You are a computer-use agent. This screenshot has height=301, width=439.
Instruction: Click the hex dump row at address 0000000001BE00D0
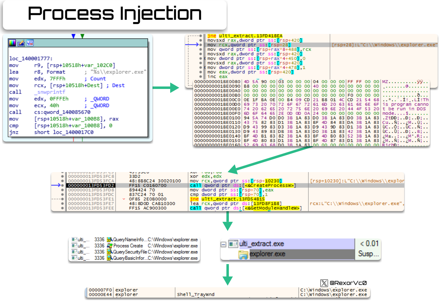(311, 104)
